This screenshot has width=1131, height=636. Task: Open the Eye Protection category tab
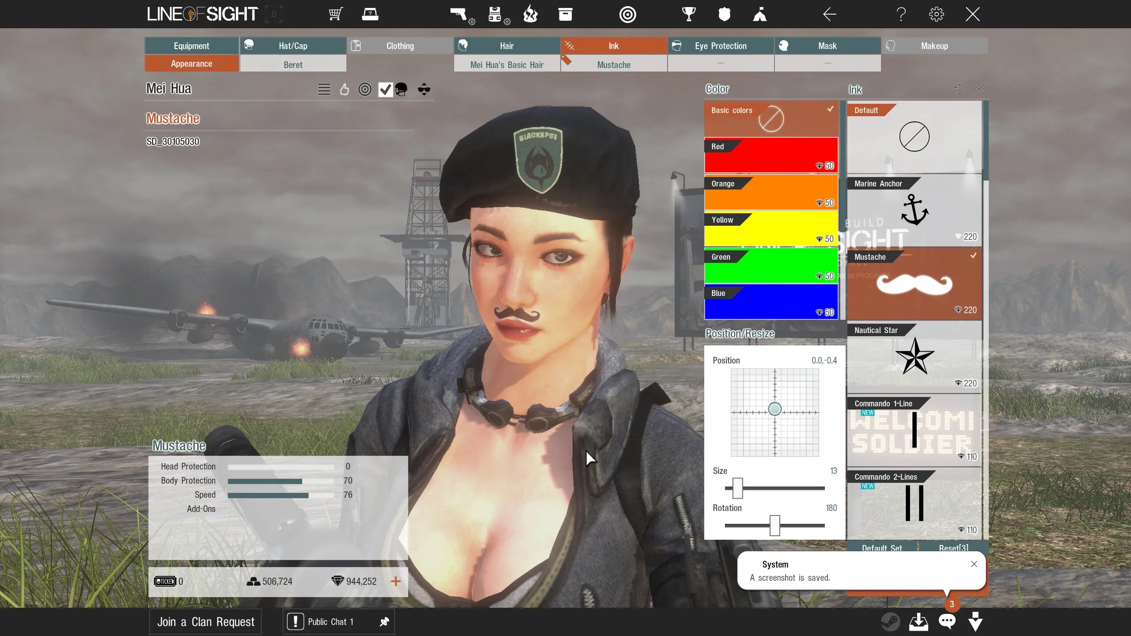721,45
